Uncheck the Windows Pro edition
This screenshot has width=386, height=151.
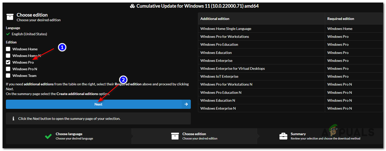[x=8, y=62]
